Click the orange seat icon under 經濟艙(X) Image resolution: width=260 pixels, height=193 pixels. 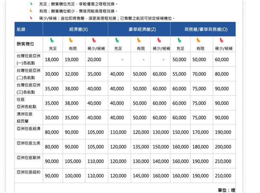click(x=71, y=40)
